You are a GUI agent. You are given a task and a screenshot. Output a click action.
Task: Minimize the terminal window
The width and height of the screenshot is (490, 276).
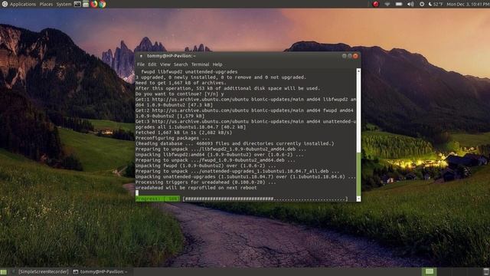click(344, 56)
